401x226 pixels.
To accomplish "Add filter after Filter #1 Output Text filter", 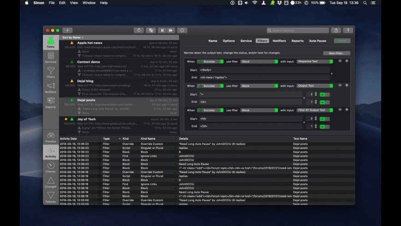I will pyautogui.click(x=347, y=110).
